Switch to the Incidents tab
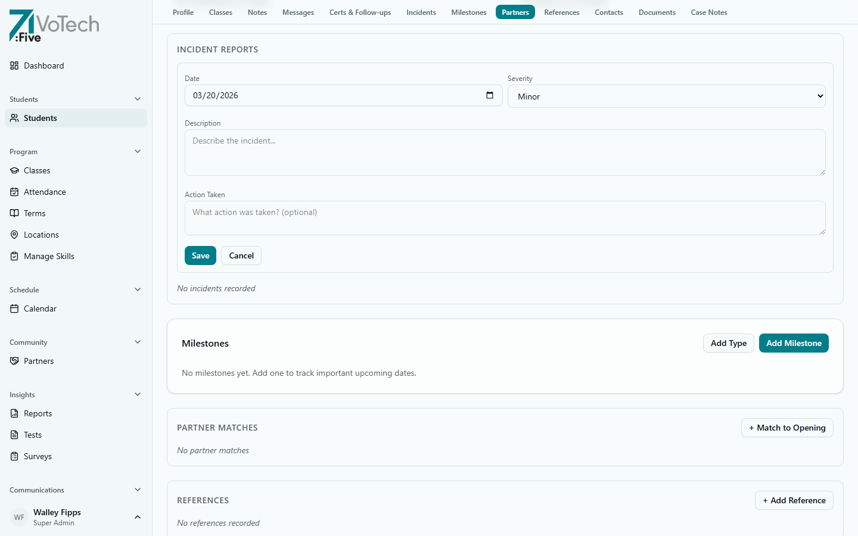Viewport: 858px width, 536px height. coord(421,12)
